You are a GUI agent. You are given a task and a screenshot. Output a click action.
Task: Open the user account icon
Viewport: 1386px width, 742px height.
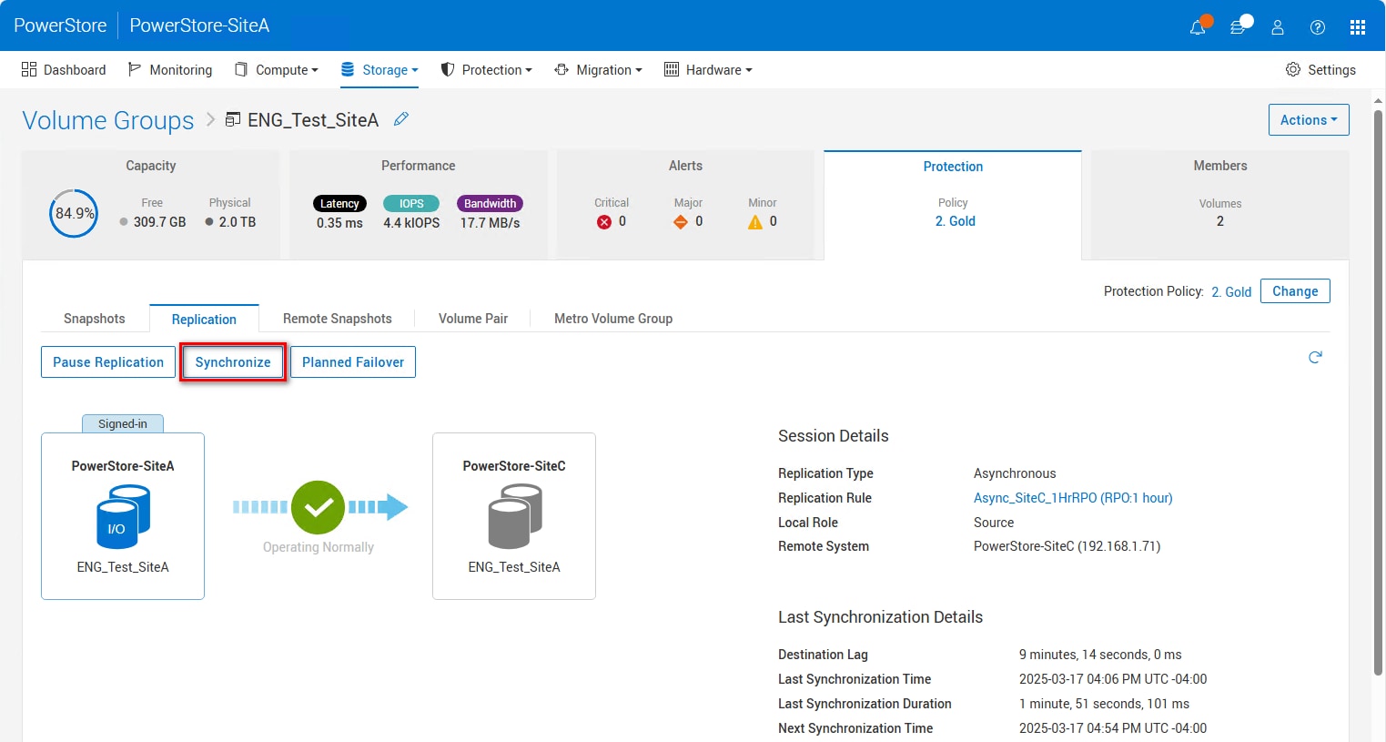(1278, 27)
